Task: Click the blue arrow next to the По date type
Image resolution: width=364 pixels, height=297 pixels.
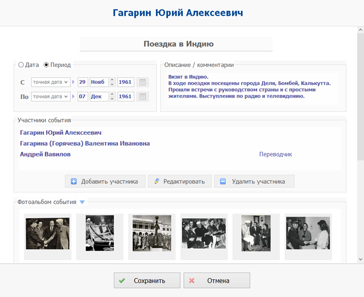Action: 73,96
